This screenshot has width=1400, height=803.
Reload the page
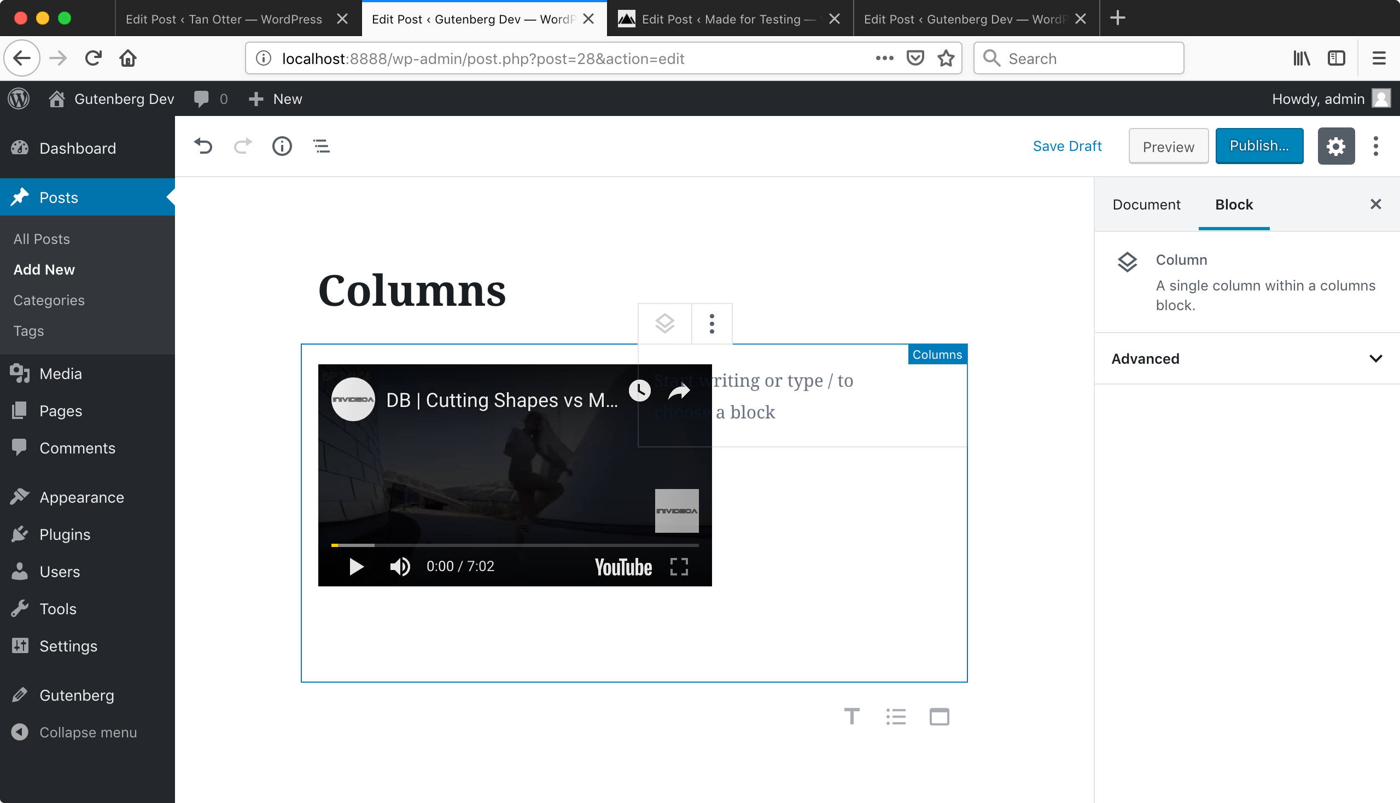(93, 58)
